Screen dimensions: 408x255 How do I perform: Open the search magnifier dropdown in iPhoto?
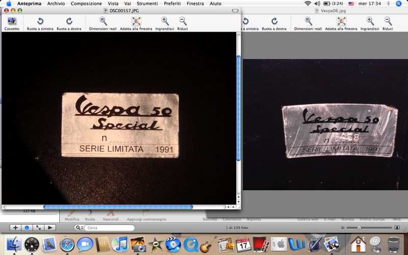click(x=79, y=227)
